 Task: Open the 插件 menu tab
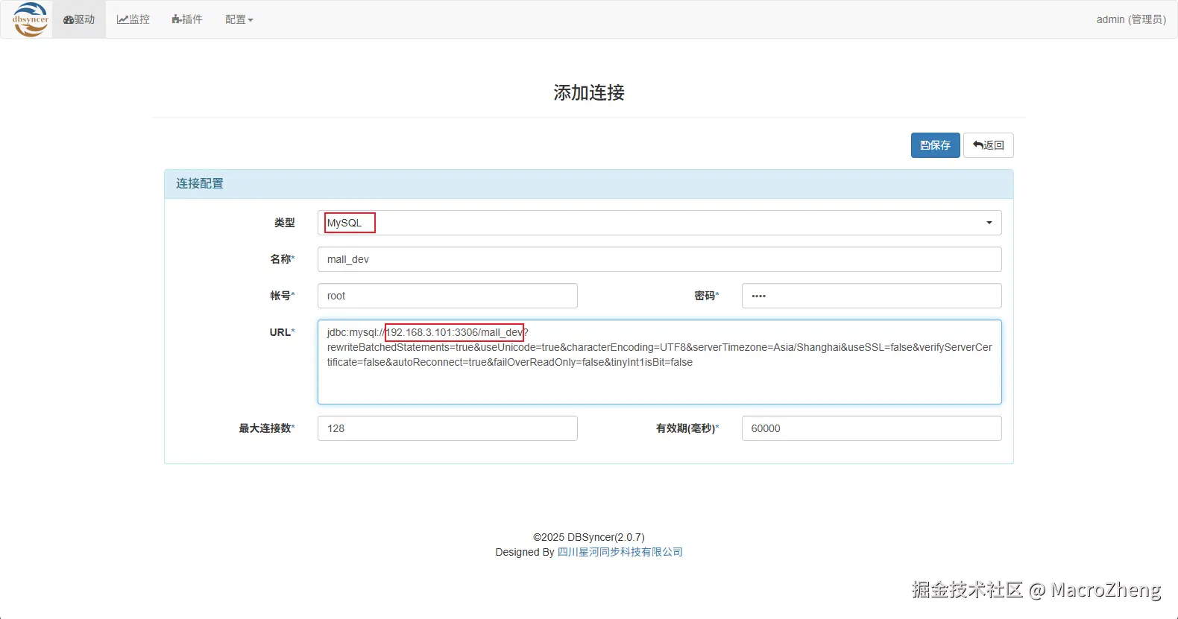pyautogui.click(x=186, y=19)
